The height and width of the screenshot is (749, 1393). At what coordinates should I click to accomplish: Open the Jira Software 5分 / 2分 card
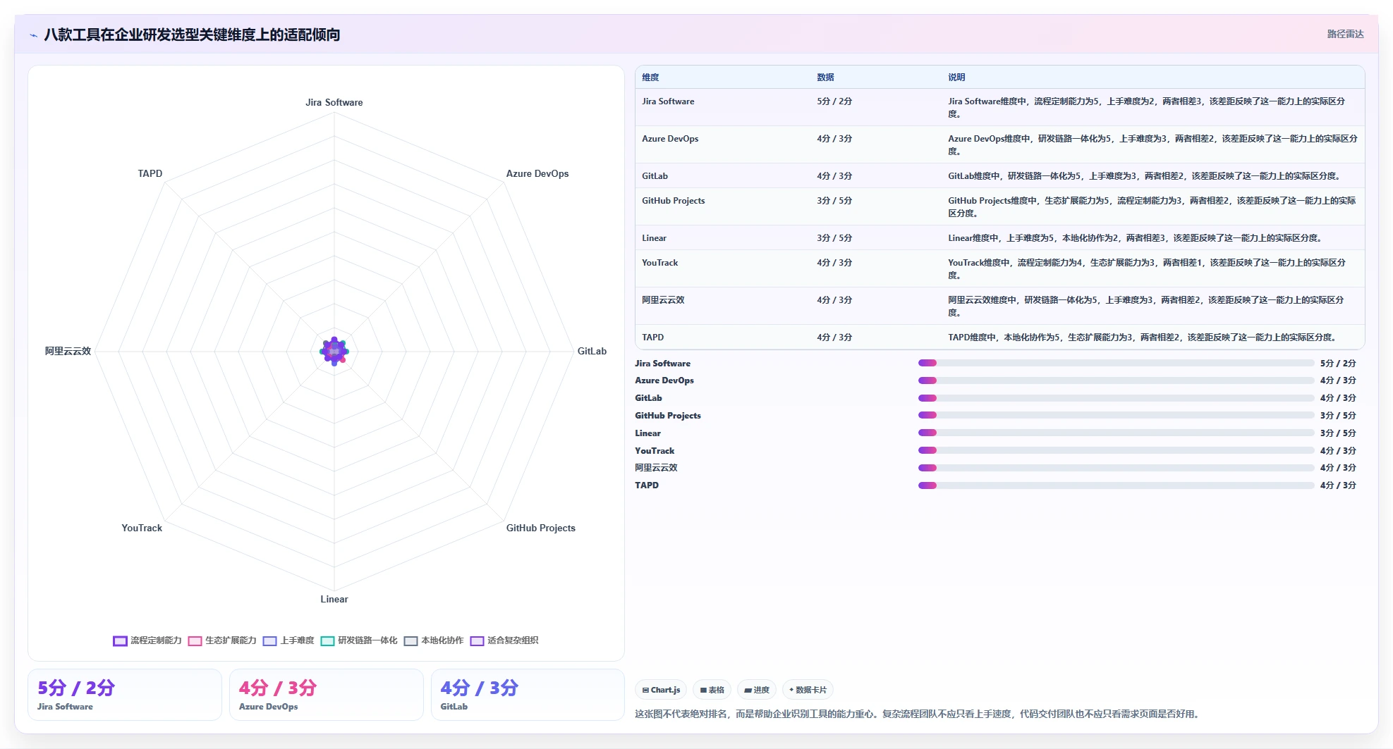125,695
